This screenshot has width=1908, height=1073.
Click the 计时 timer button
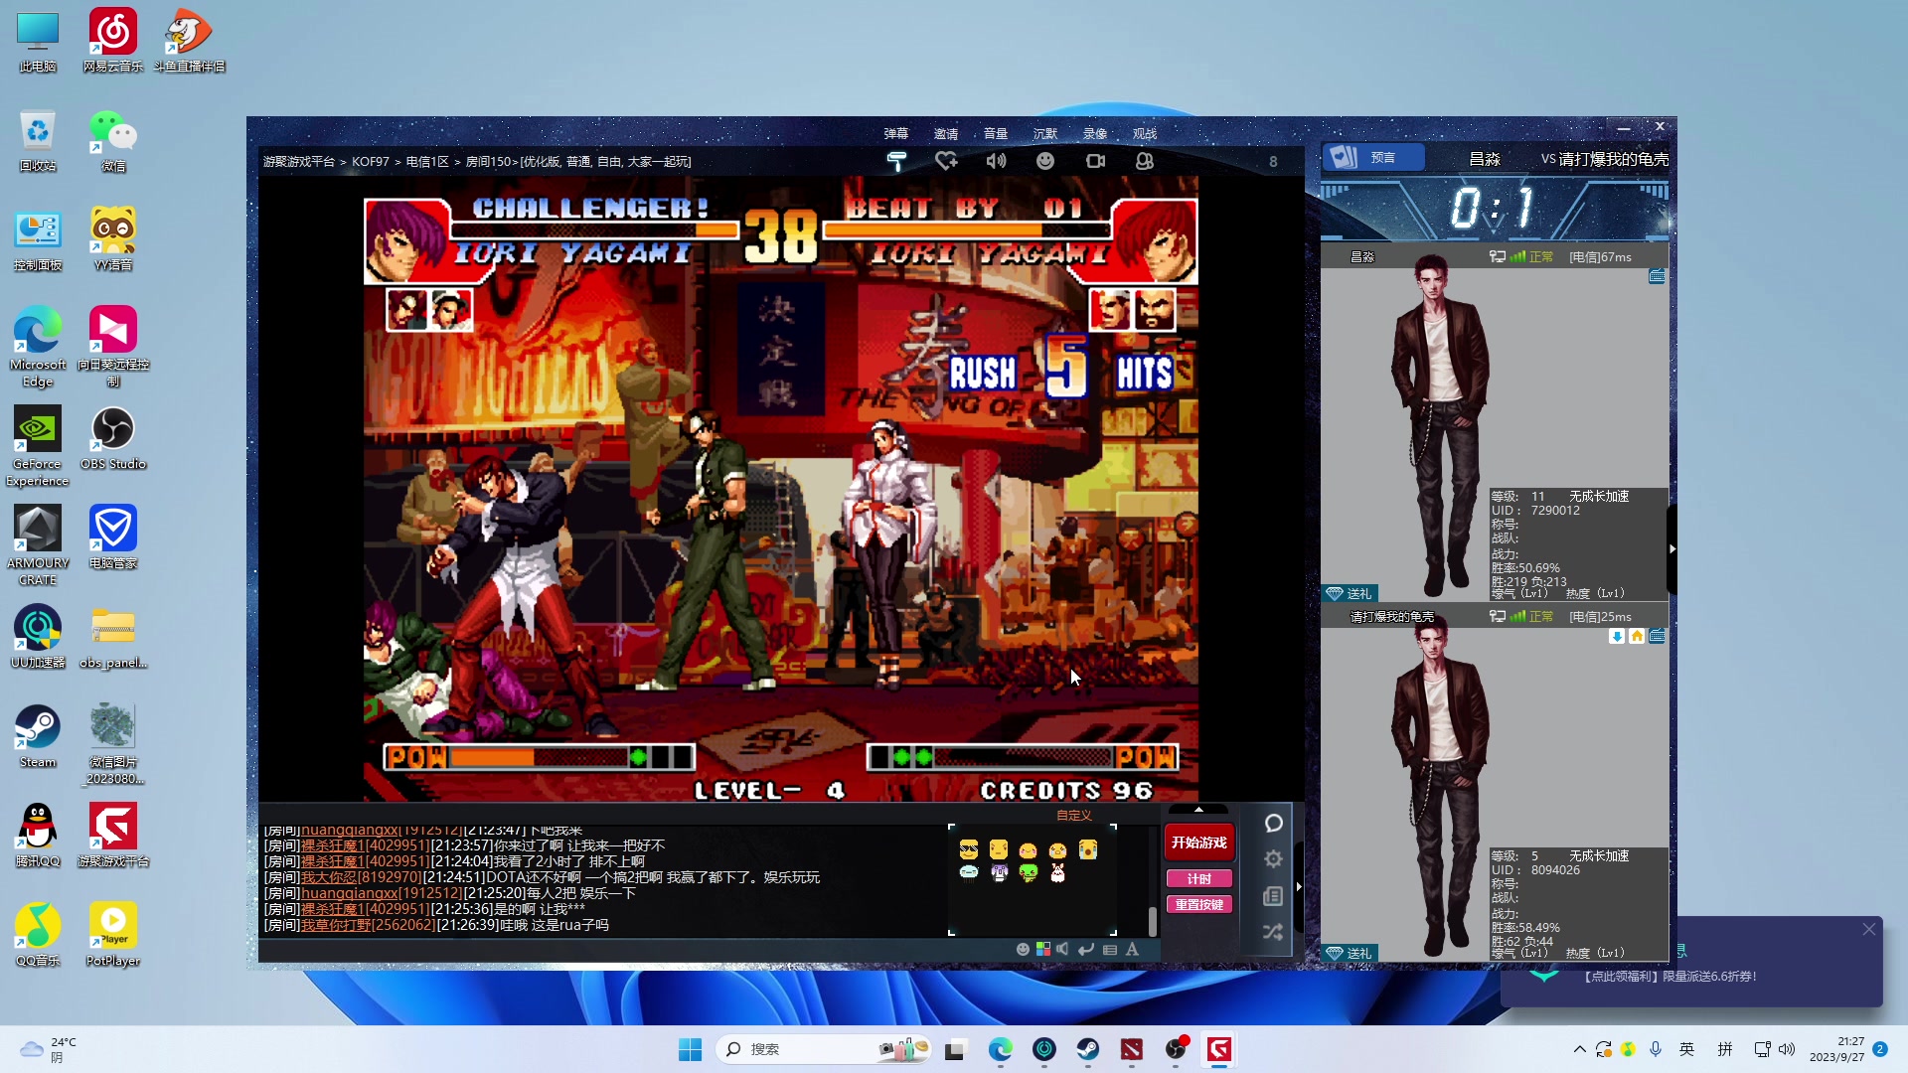(x=1199, y=879)
